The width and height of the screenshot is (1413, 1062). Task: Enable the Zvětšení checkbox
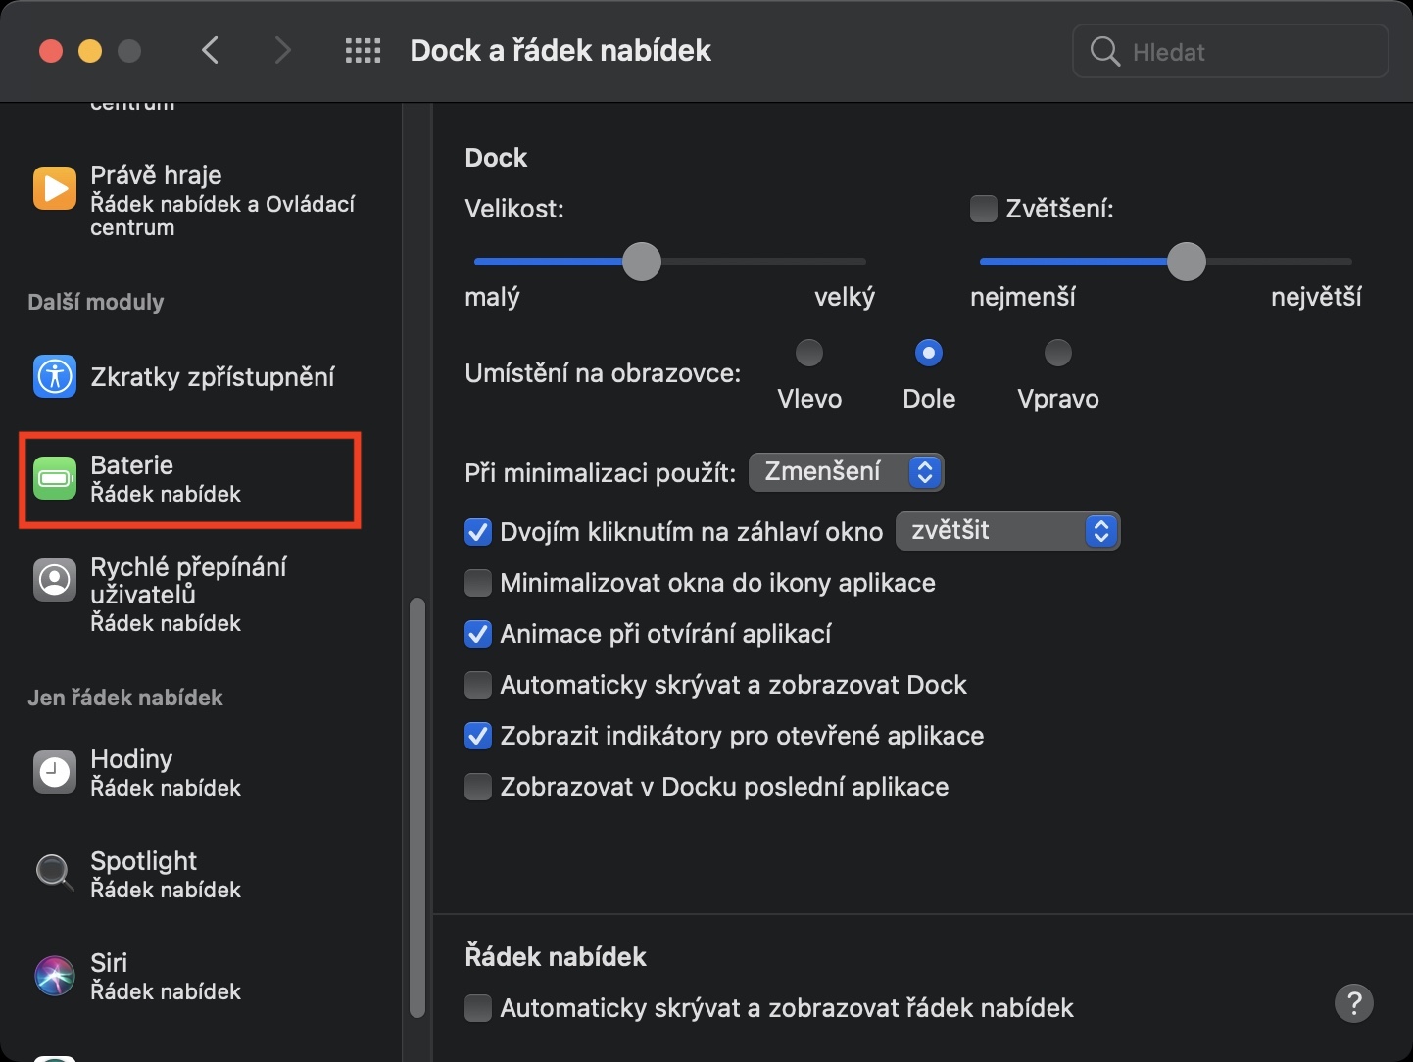click(983, 209)
